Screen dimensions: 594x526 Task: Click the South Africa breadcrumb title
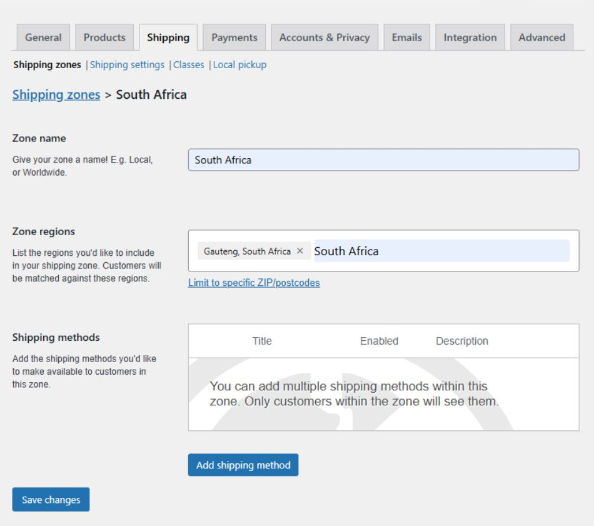pyautogui.click(x=151, y=94)
